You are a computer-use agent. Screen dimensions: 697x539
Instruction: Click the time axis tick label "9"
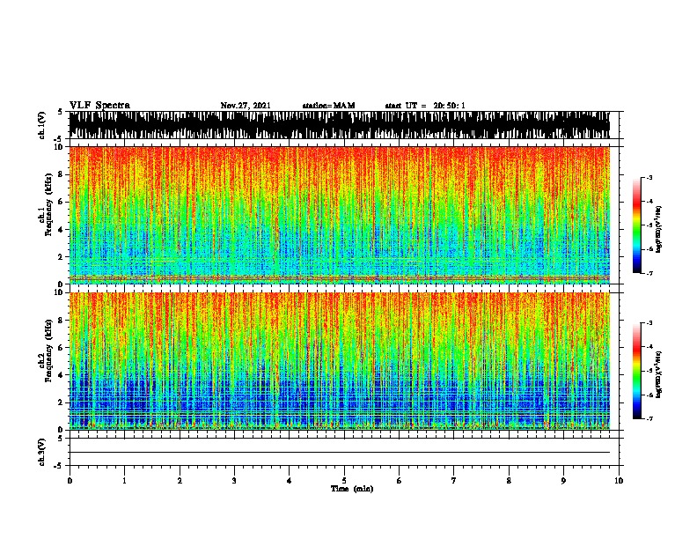(x=563, y=481)
